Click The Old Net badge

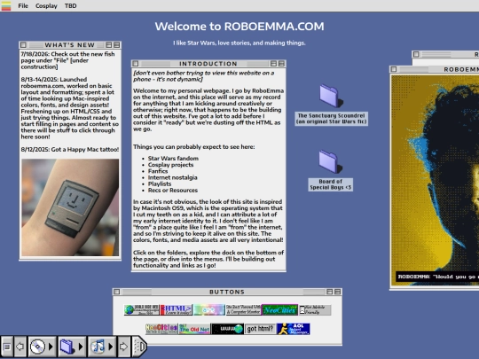(194, 329)
